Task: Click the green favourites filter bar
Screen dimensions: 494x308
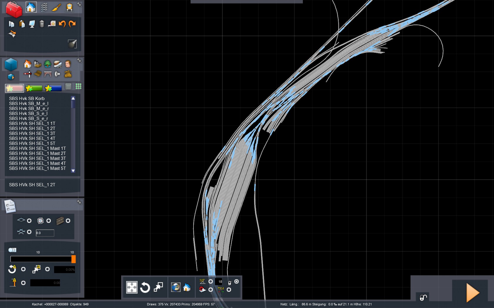Action: (34, 88)
